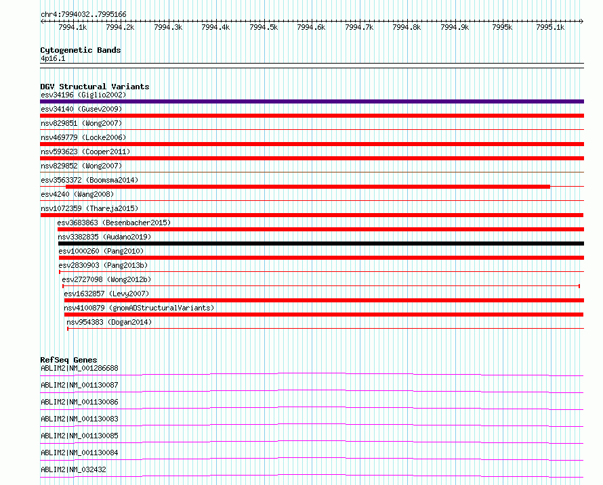Image resolution: width=603 pixels, height=485 pixels.
Task: Select variant label nsv1072359 (Thareja2015)
Action: pos(89,208)
